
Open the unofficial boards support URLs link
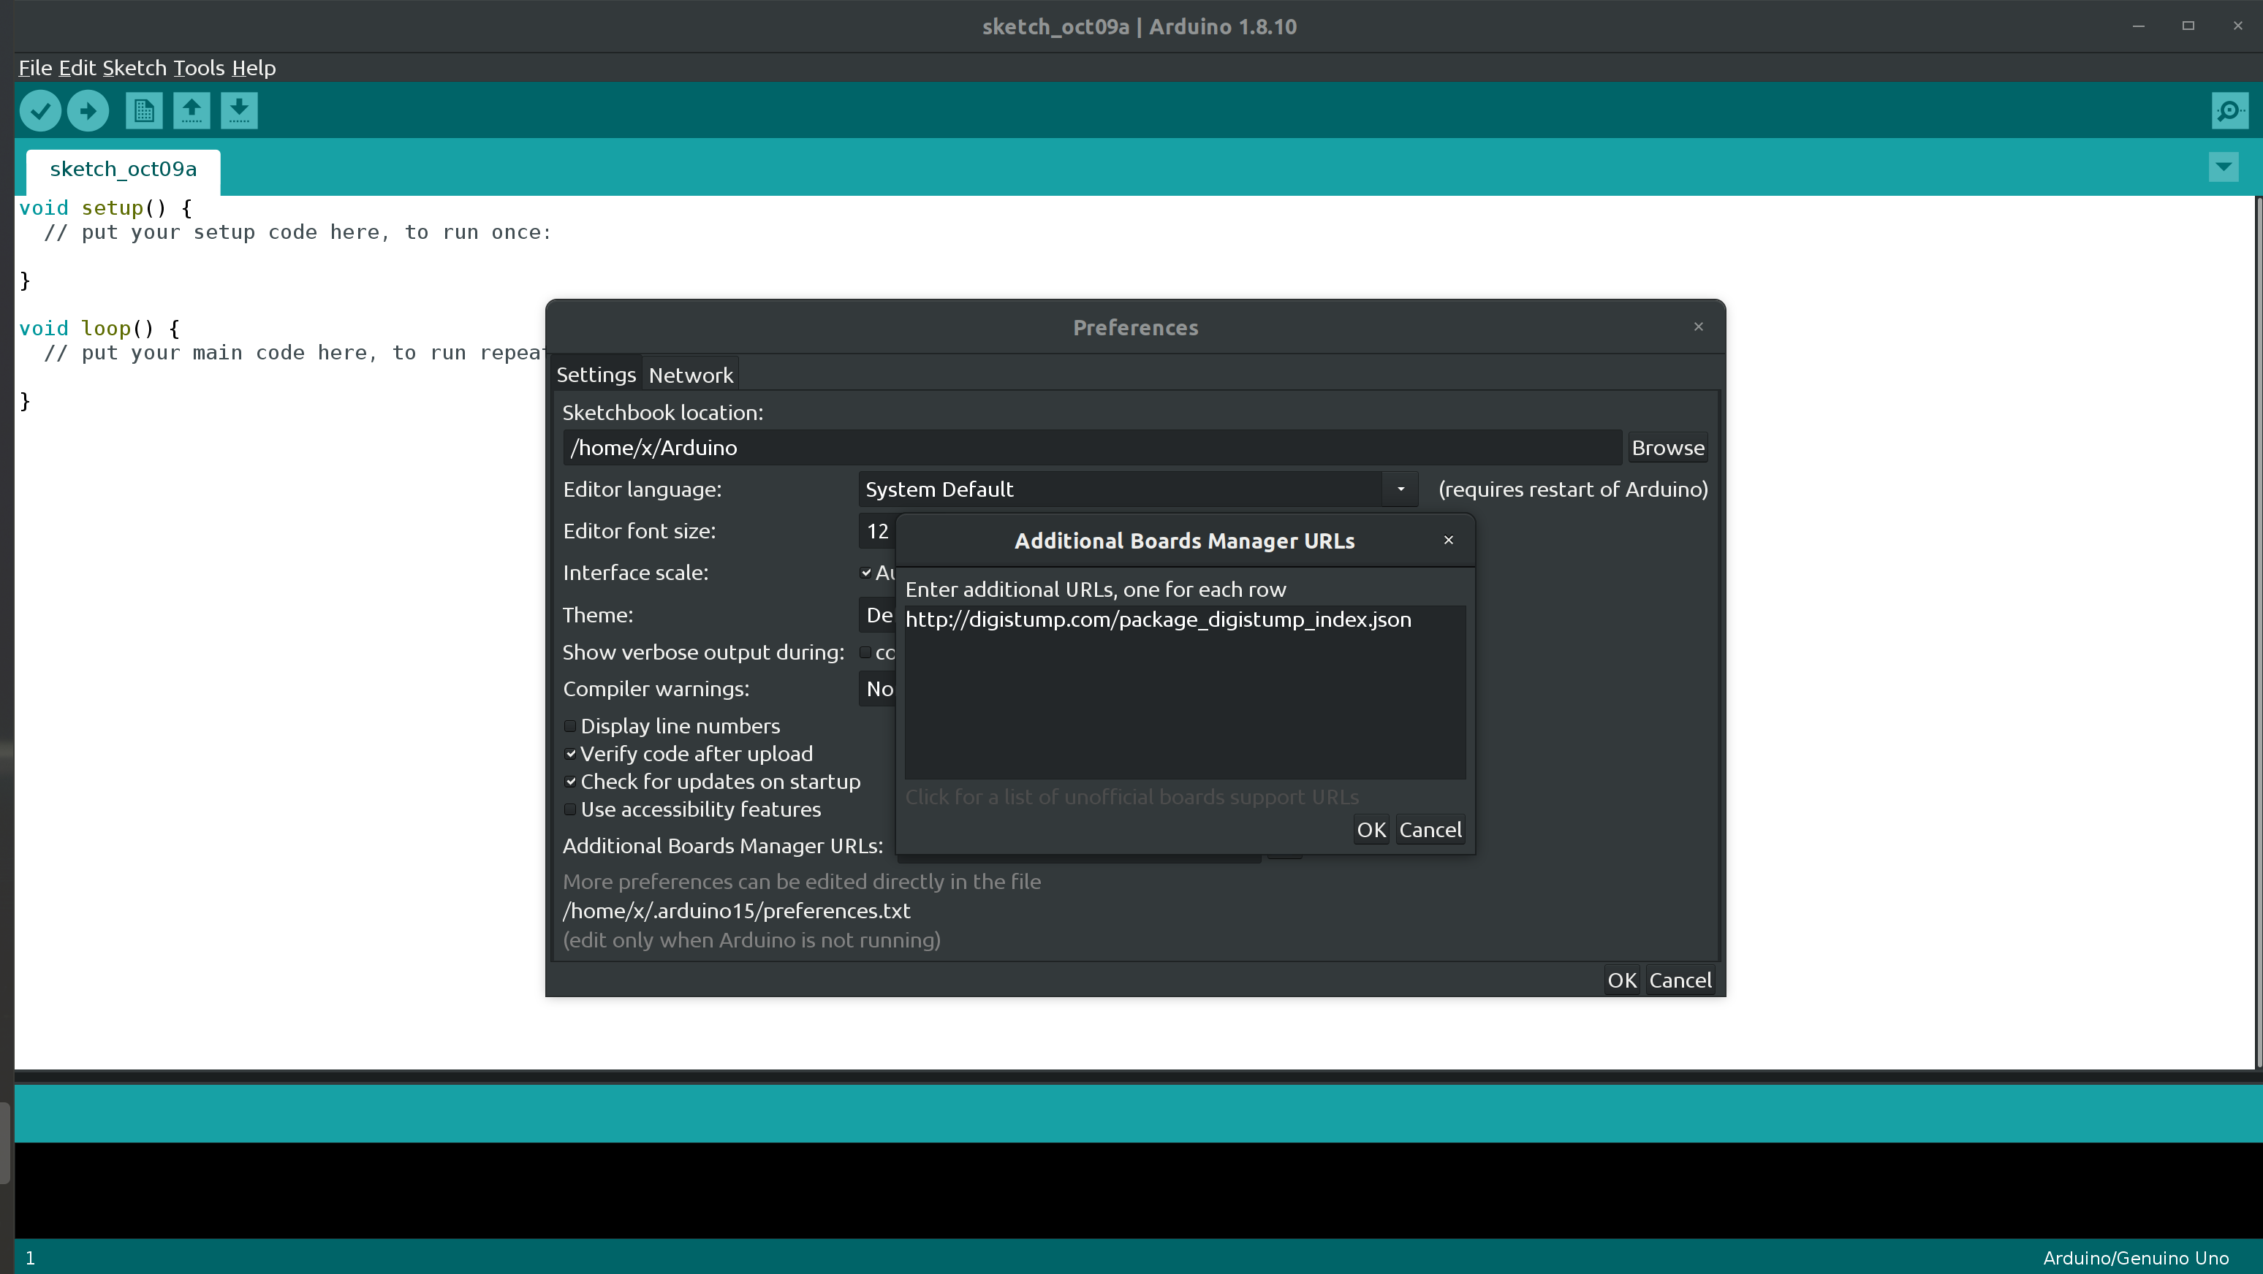click(1131, 797)
